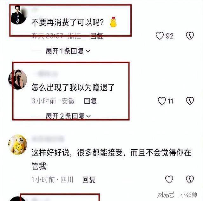This screenshot has width=203, height=201.
Task: Open the blurred username of second commenter
Action: click(x=45, y=73)
